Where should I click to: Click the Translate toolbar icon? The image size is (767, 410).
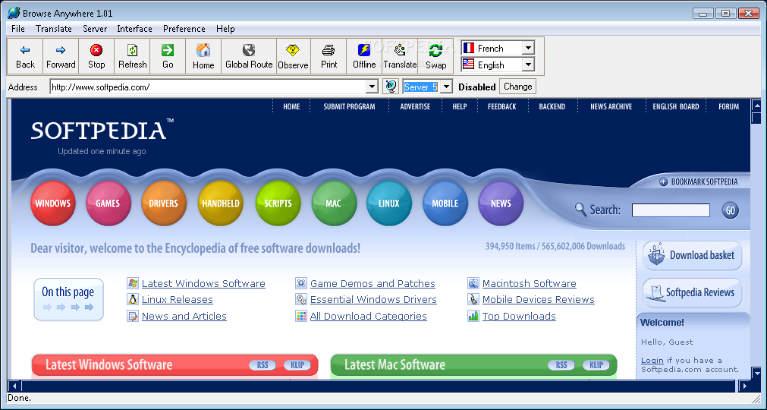pyautogui.click(x=400, y=50)
